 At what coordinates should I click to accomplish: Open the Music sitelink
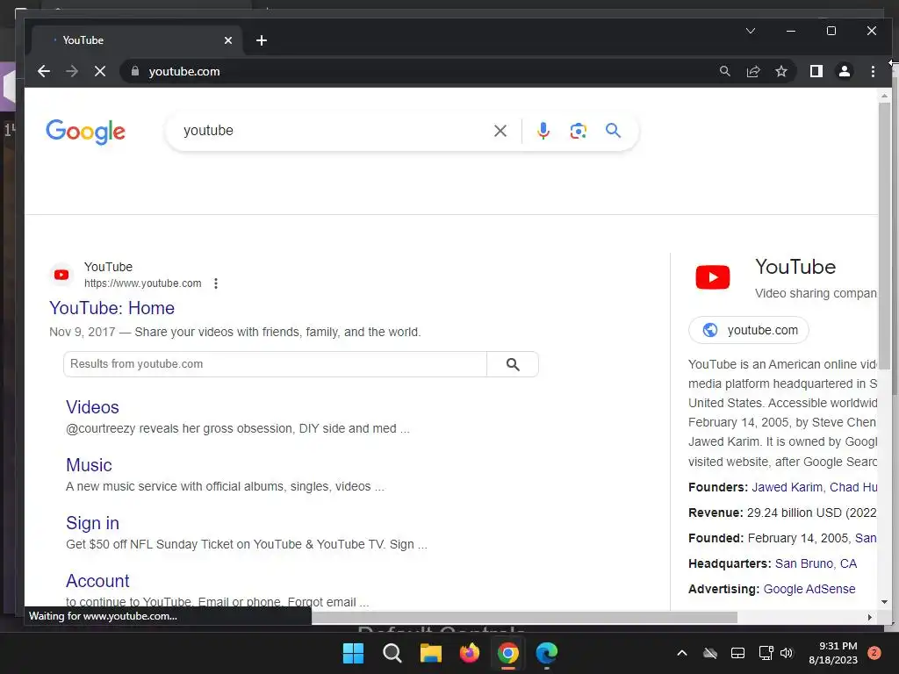(x=89, y=465)
